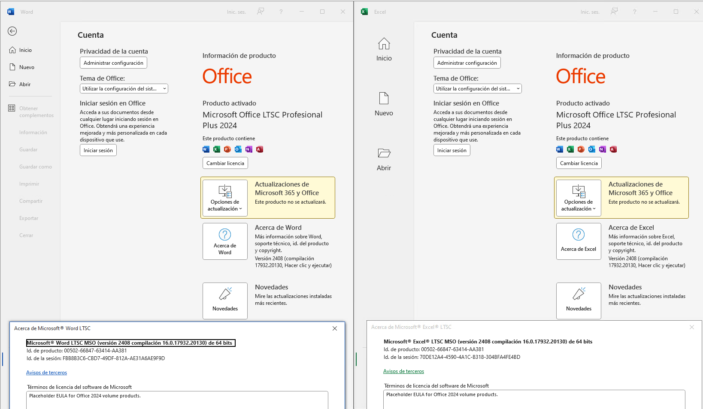The image size is (703, 409).
Task: Click Inic. ses. in Excel title bar
Action: coord(590,12)
